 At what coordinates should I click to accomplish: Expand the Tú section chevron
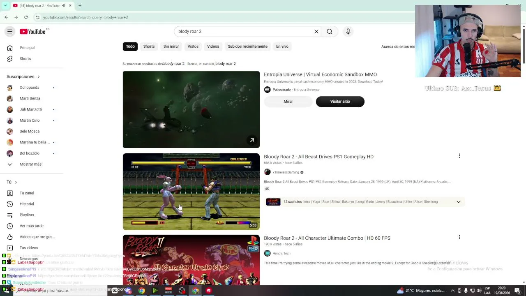click(x=16, y=182)
